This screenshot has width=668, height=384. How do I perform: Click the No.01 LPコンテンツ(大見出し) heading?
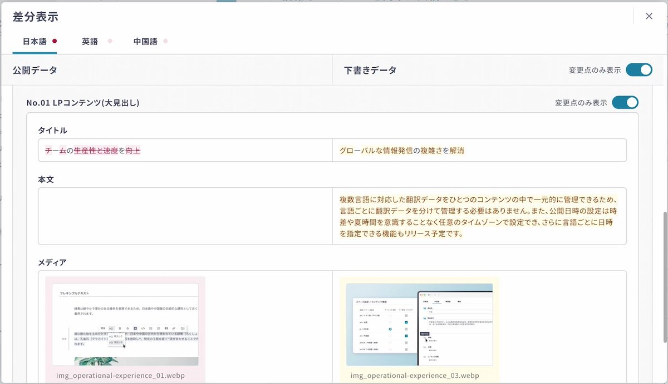(x=83, y=103)
